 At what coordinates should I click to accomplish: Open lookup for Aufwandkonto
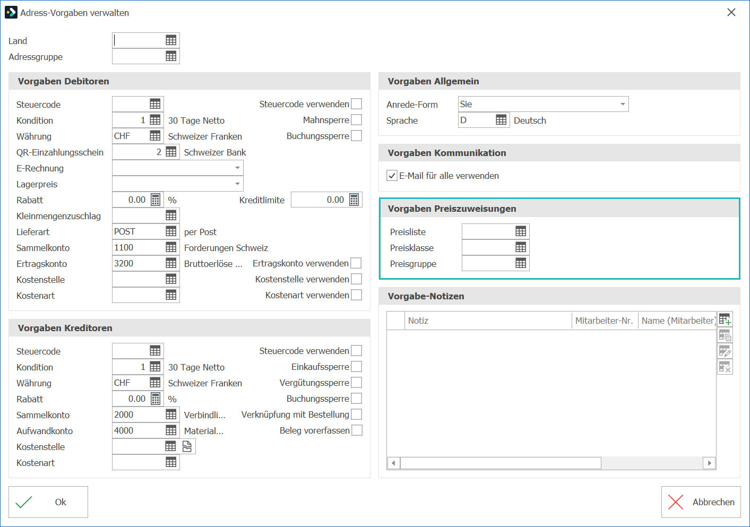tap(171, 430)
